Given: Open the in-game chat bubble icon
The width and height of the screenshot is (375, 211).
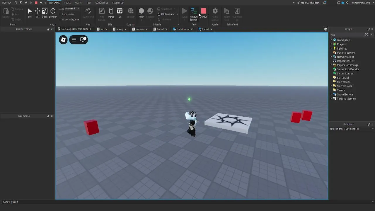Looking at the screenshot, I should (83, 40).
